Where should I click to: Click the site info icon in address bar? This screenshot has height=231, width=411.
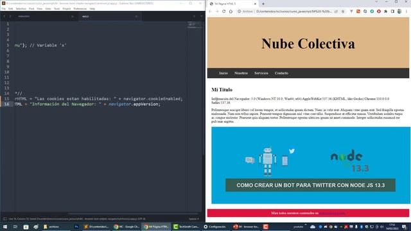(239, 12)
